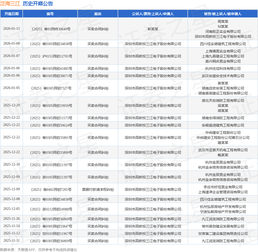Click defendant 湖北天宏消防工程有限公司
258x252 pixels.
[223, 101]
